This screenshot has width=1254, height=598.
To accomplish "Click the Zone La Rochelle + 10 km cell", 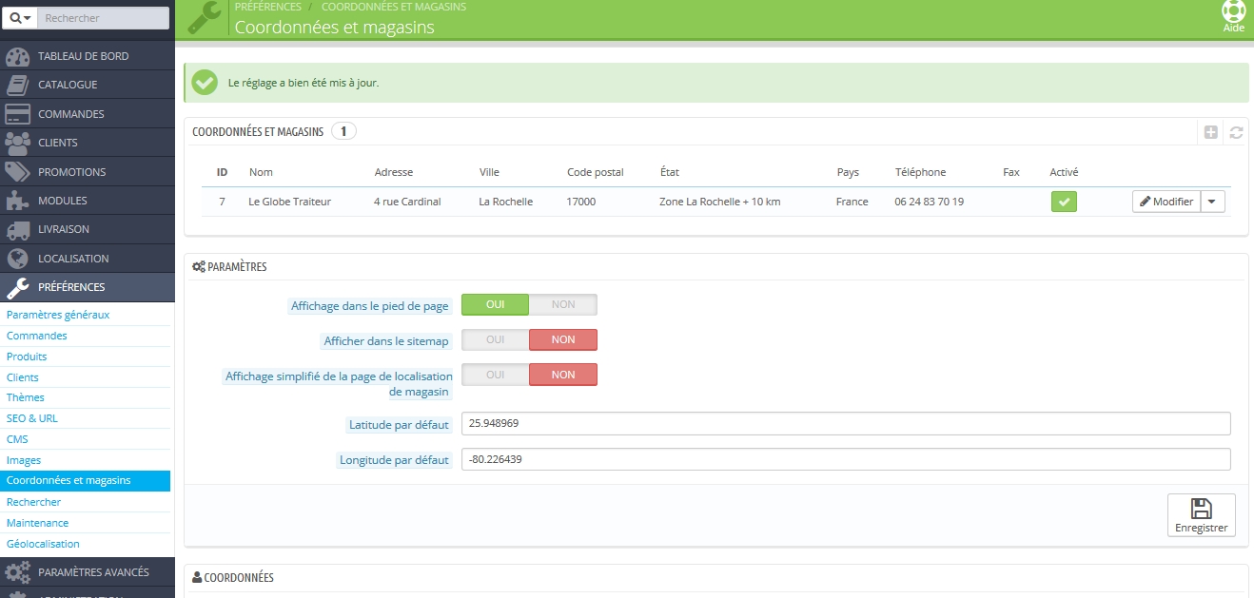I will tap(719, 202).
